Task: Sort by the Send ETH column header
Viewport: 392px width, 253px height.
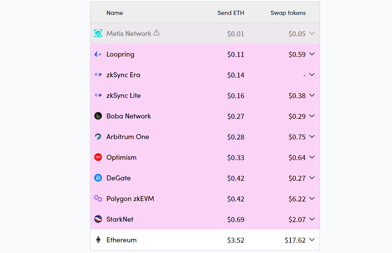Action: 231,13
